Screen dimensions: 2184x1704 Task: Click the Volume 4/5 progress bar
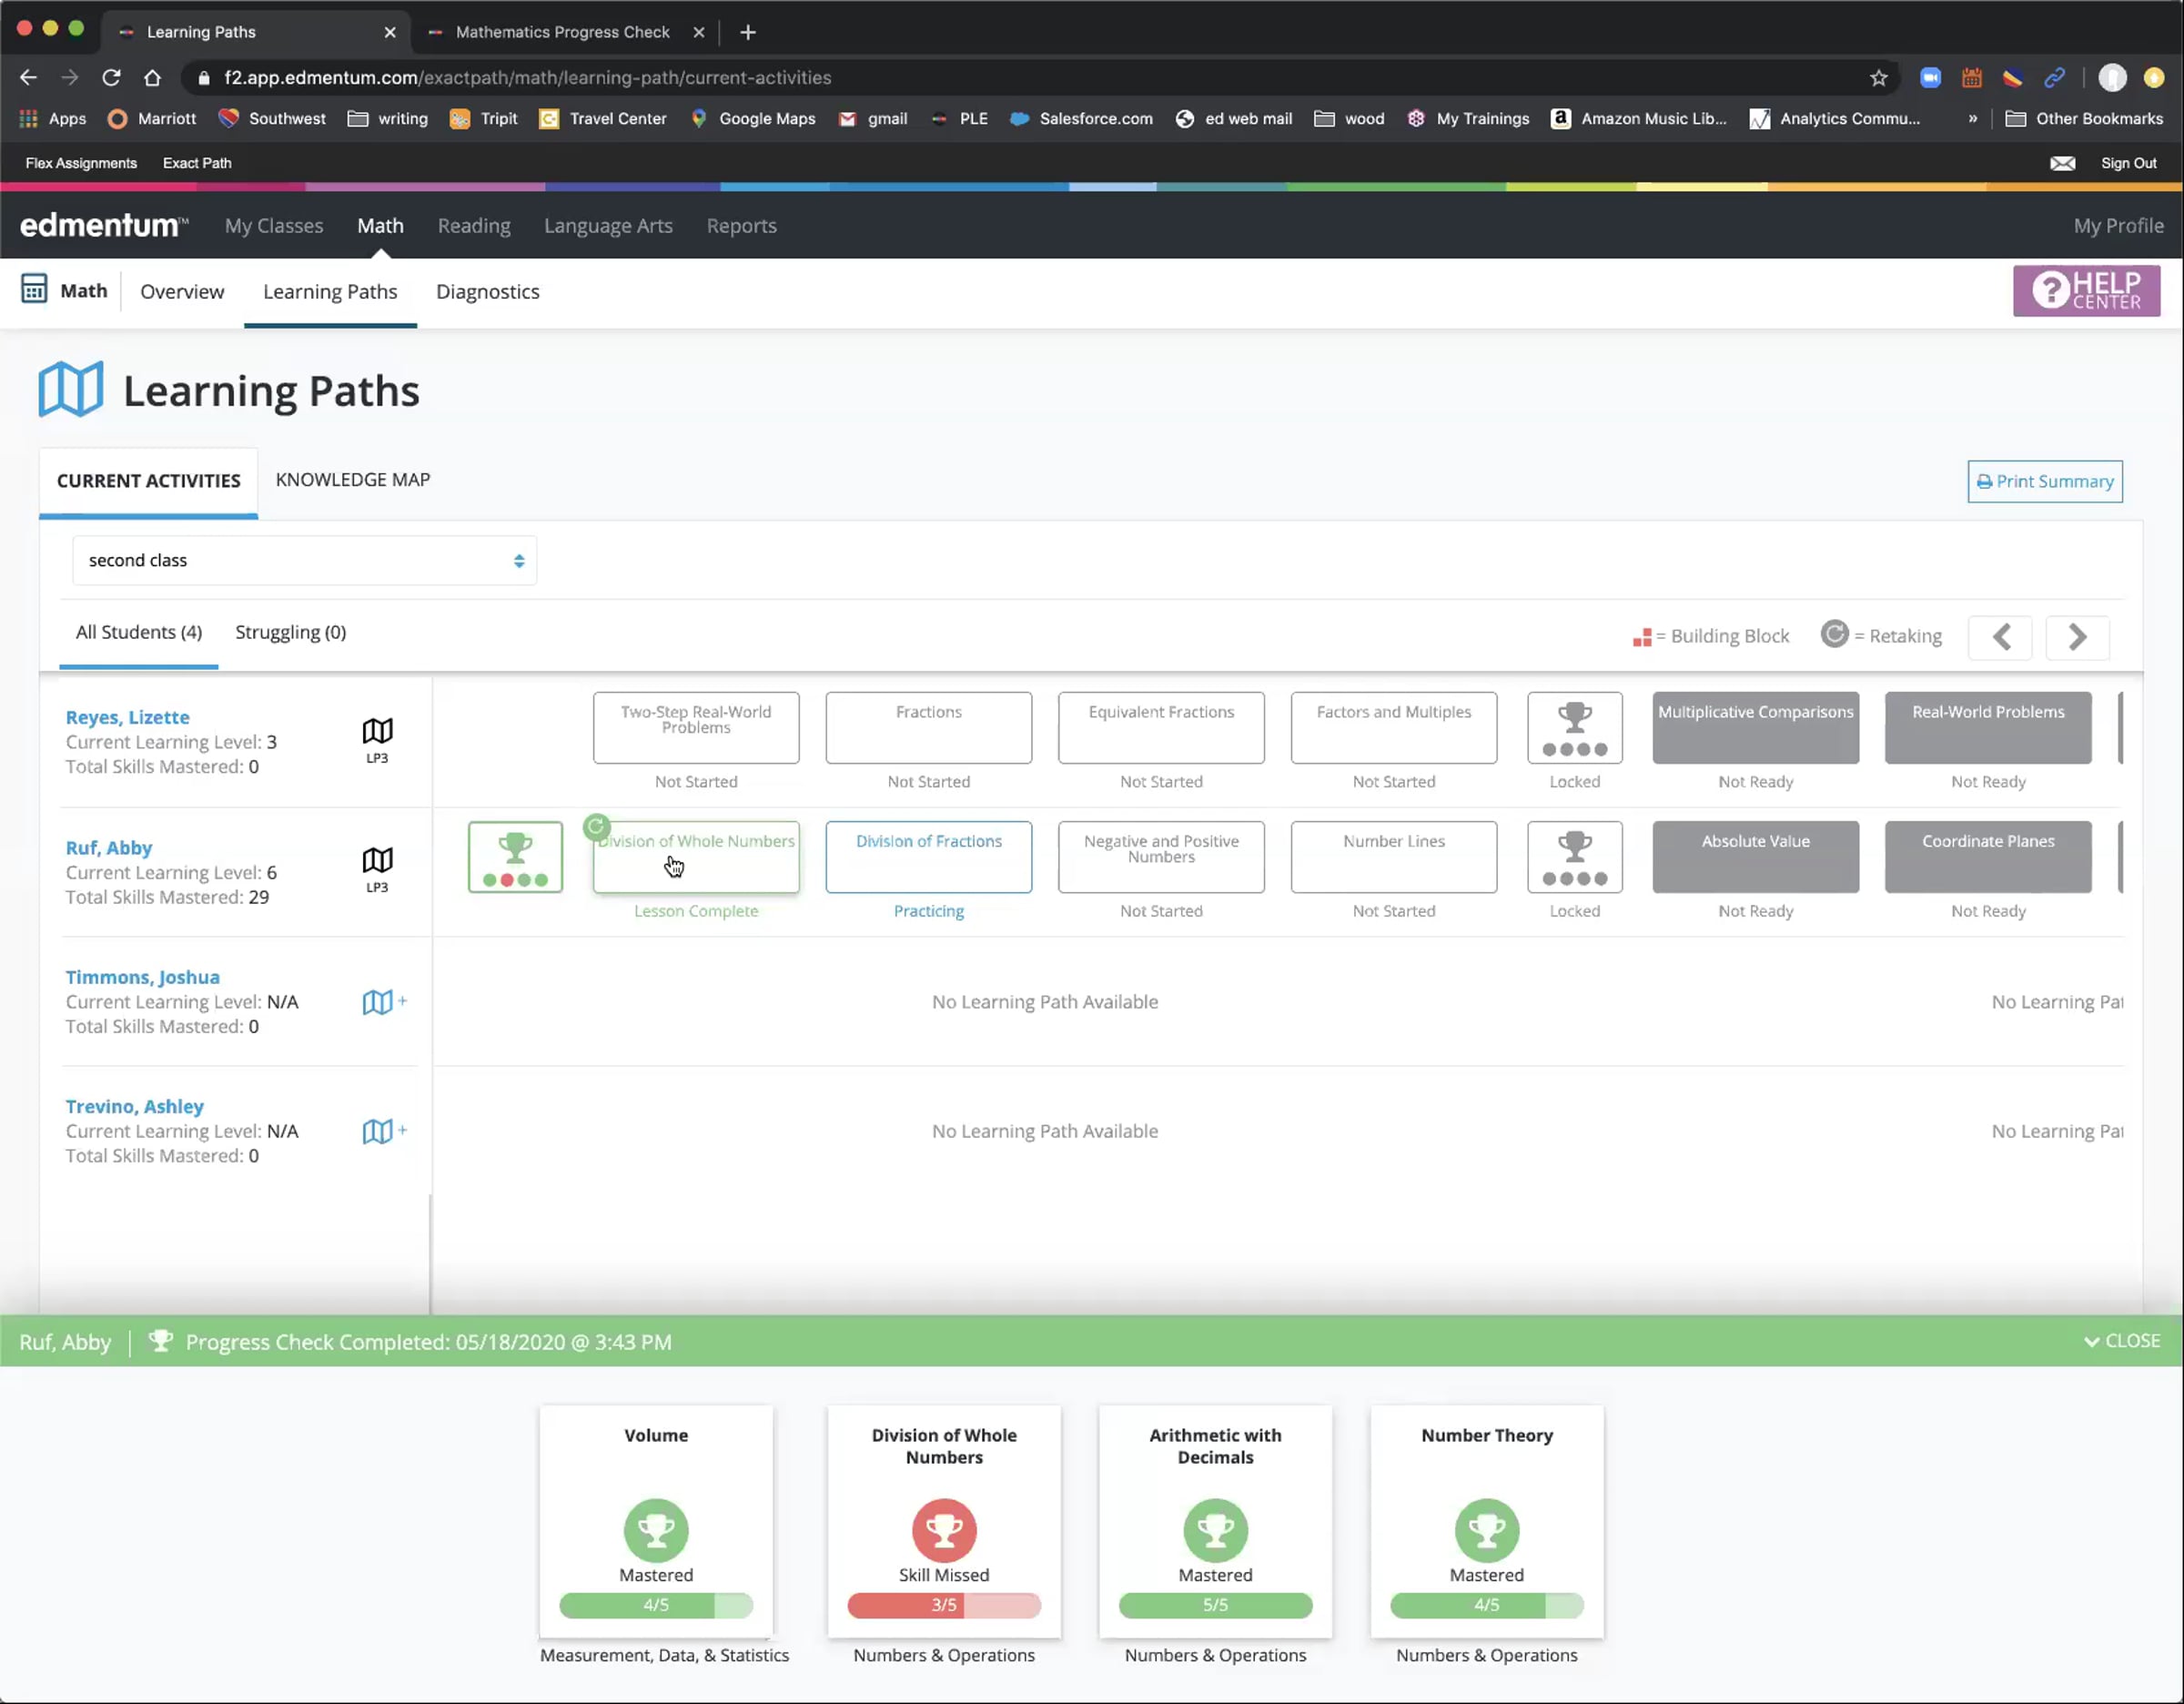point(655,1605)
